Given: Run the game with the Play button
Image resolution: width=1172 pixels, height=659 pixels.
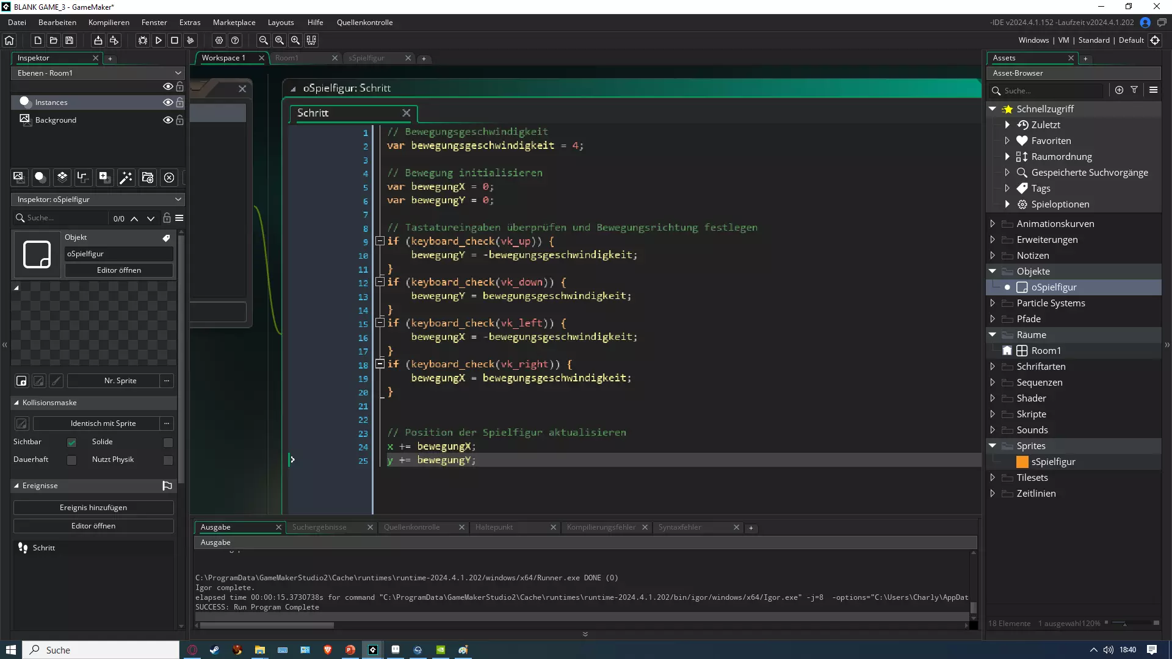Looking at the screenshot, I should 159,40.
